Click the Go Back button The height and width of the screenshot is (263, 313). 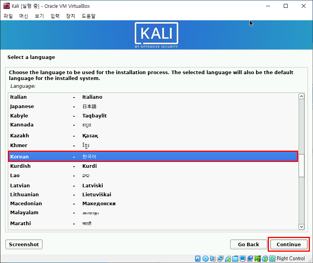[x=249, y=244]
